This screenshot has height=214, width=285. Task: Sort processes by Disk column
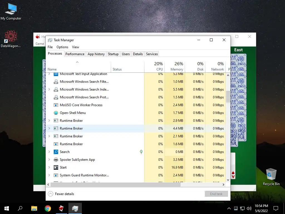(x=195, y=67)
